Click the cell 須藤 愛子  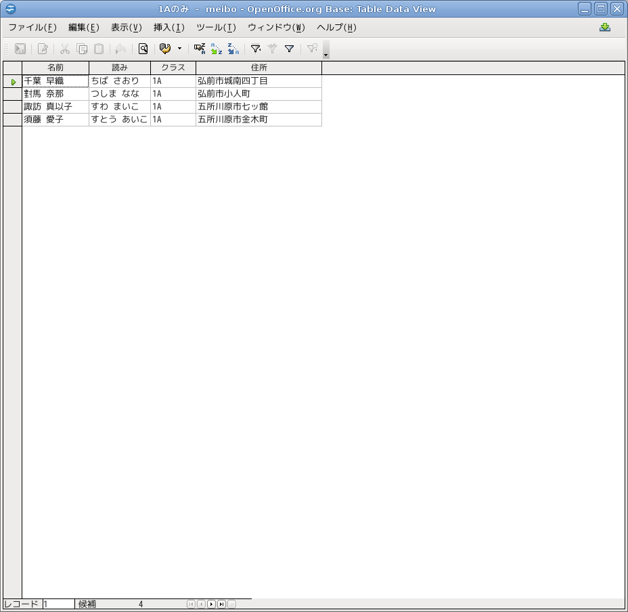55,119
